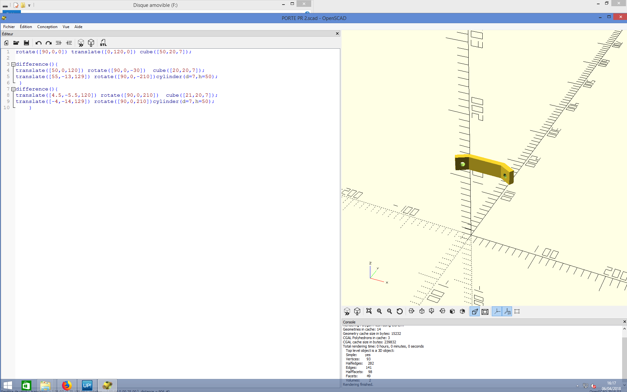Open the Conception menu
The width and height of the screenshot is (627, 392).
[47, 27]
